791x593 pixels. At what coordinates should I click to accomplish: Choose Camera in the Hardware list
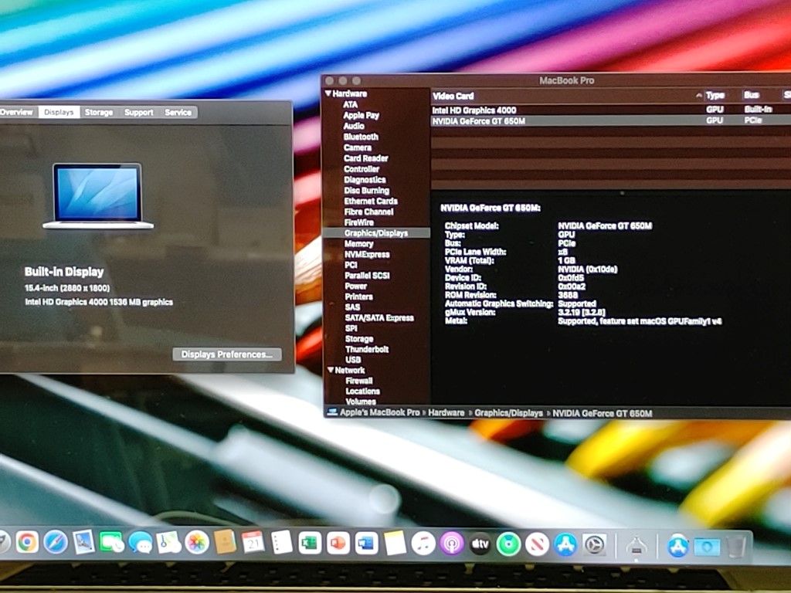coord(358,147)
